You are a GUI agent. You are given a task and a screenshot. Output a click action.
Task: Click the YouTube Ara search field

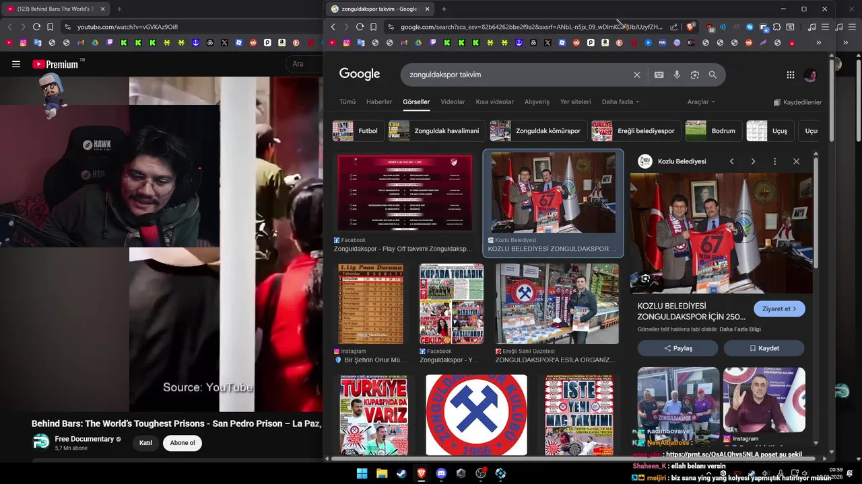click(x=304, y=64)
